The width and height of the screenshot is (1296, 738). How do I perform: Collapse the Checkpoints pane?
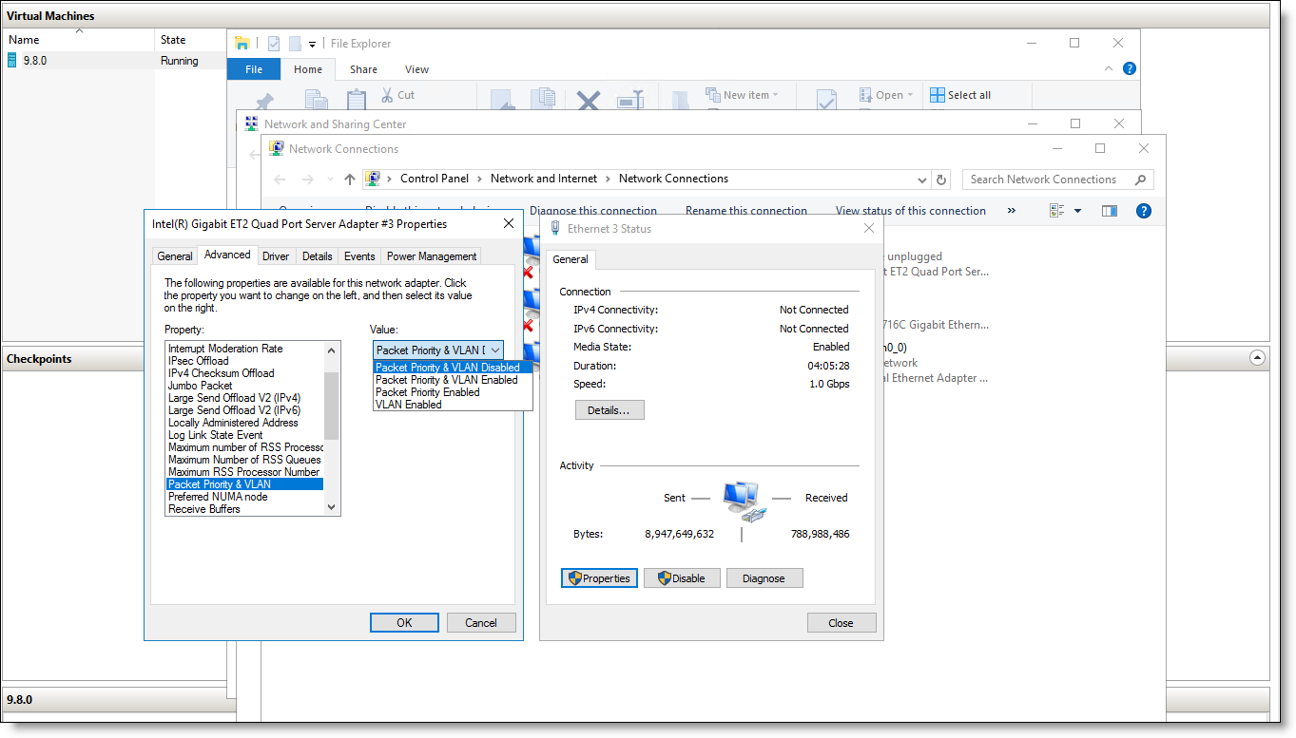(x=1258, y=358)
